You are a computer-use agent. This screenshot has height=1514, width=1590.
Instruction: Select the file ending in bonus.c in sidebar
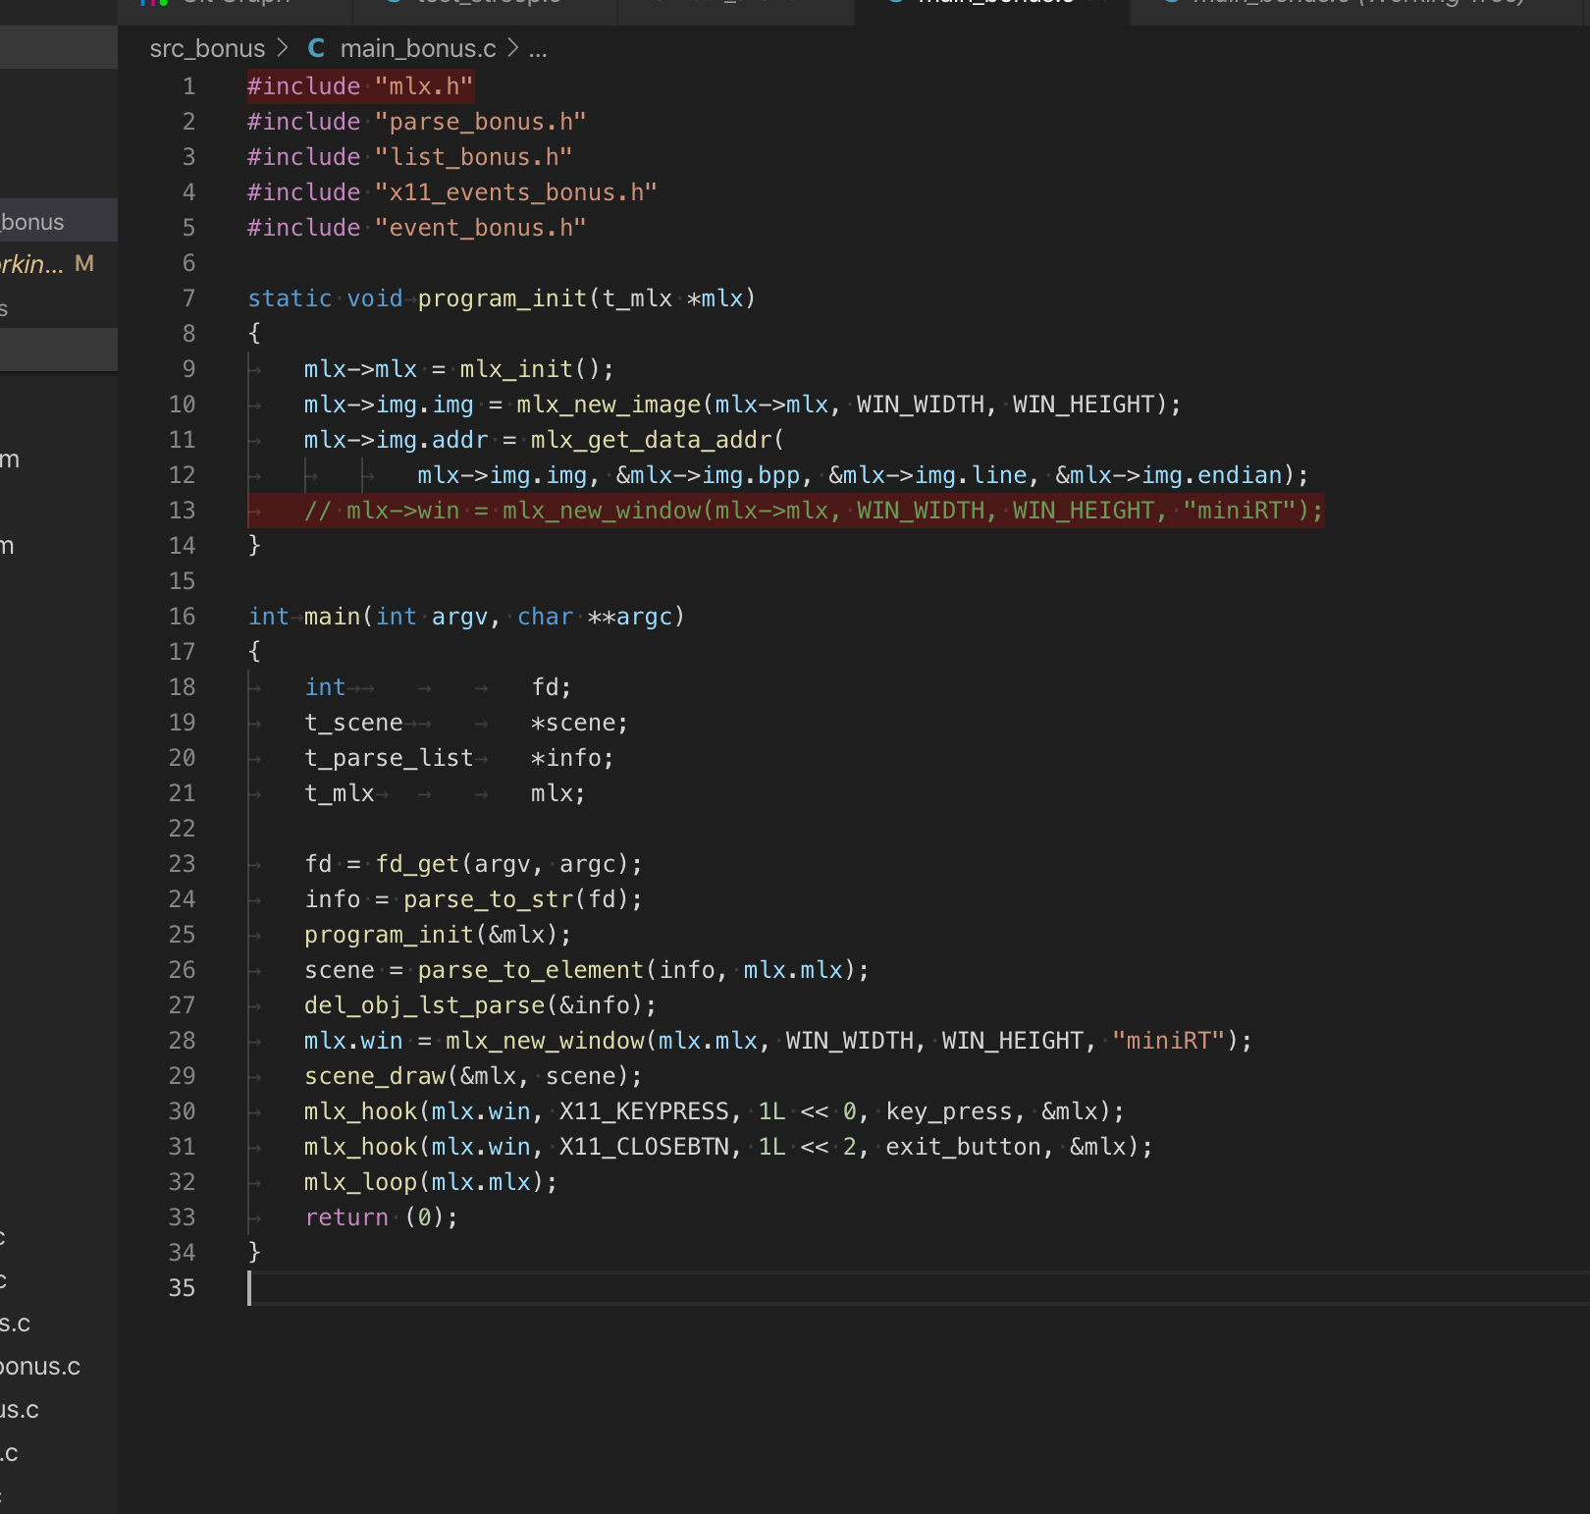point(39,1366)
